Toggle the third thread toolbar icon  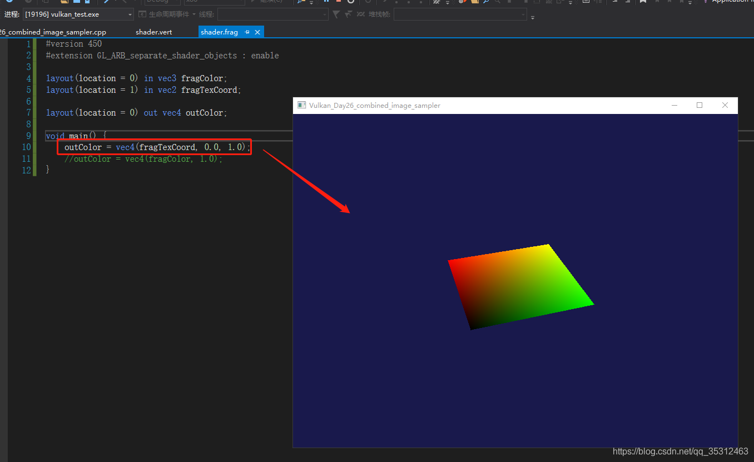(361, 14)
